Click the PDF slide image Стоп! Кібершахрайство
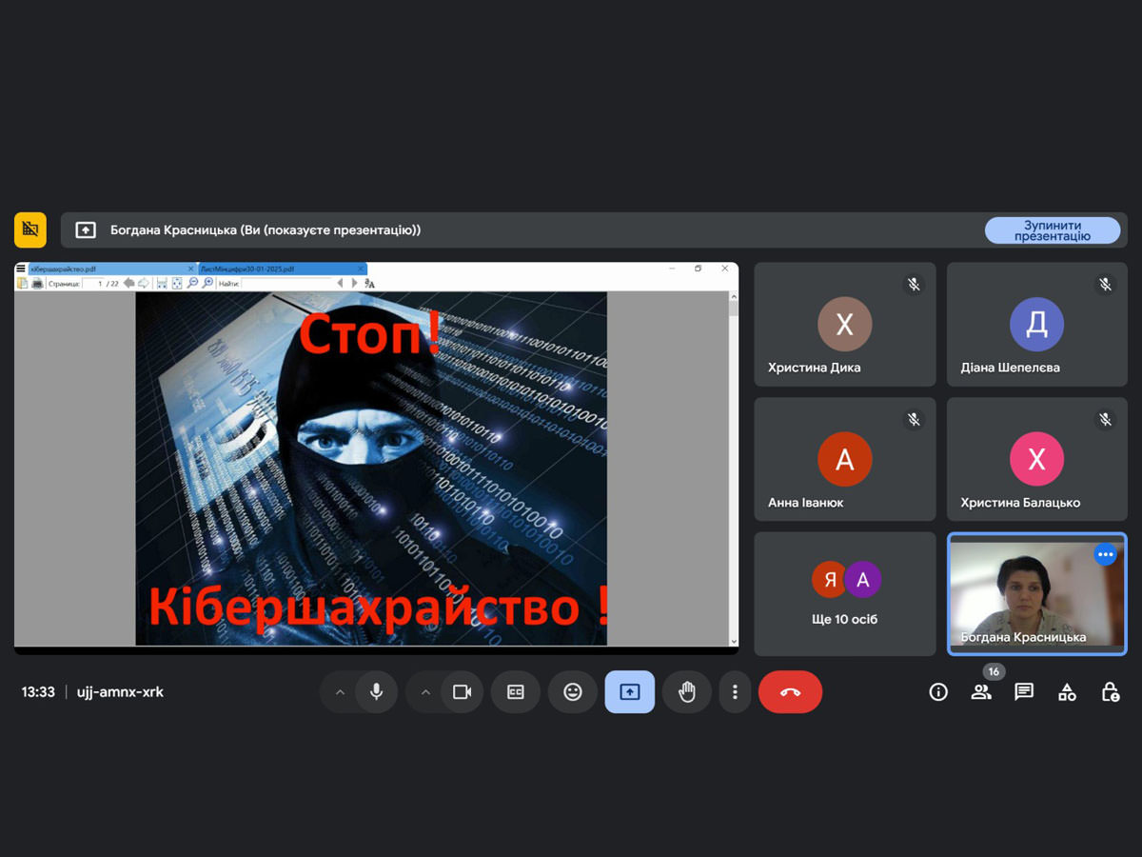The image size is (1142, 857). click(371, 468)
